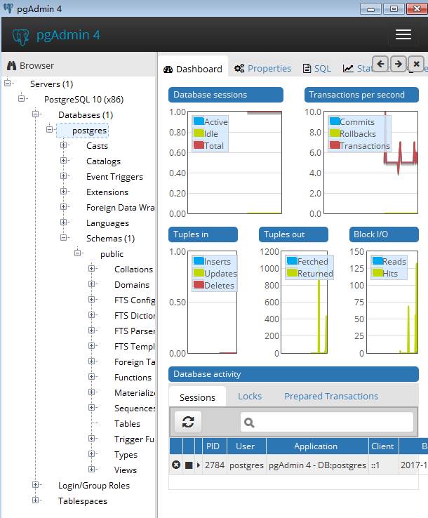Select the Tables tree item
The image size is (428, 518).
coord(127,423)
